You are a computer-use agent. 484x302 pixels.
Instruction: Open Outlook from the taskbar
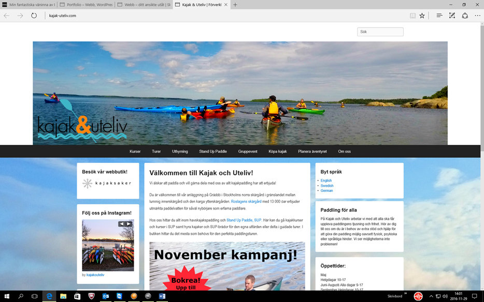(x=106, y=296)
